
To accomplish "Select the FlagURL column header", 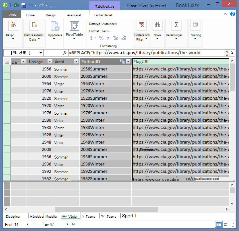I will [x=180, y=62].
